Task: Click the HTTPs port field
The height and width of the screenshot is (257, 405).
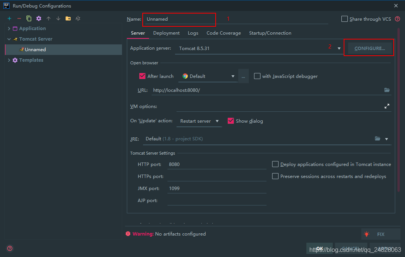Action: click(x=217, y=176)
